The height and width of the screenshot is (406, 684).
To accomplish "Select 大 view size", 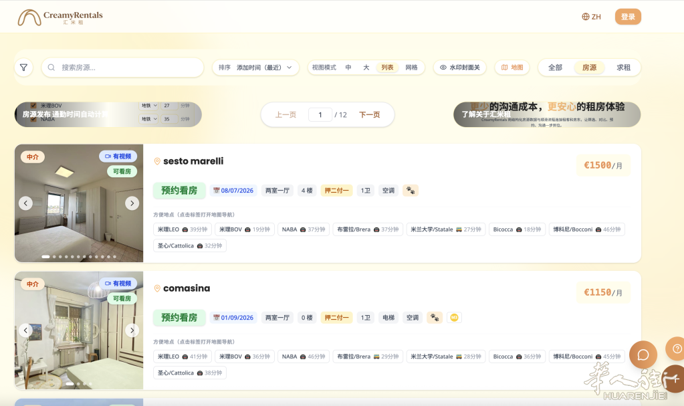I will click(366, 68).
